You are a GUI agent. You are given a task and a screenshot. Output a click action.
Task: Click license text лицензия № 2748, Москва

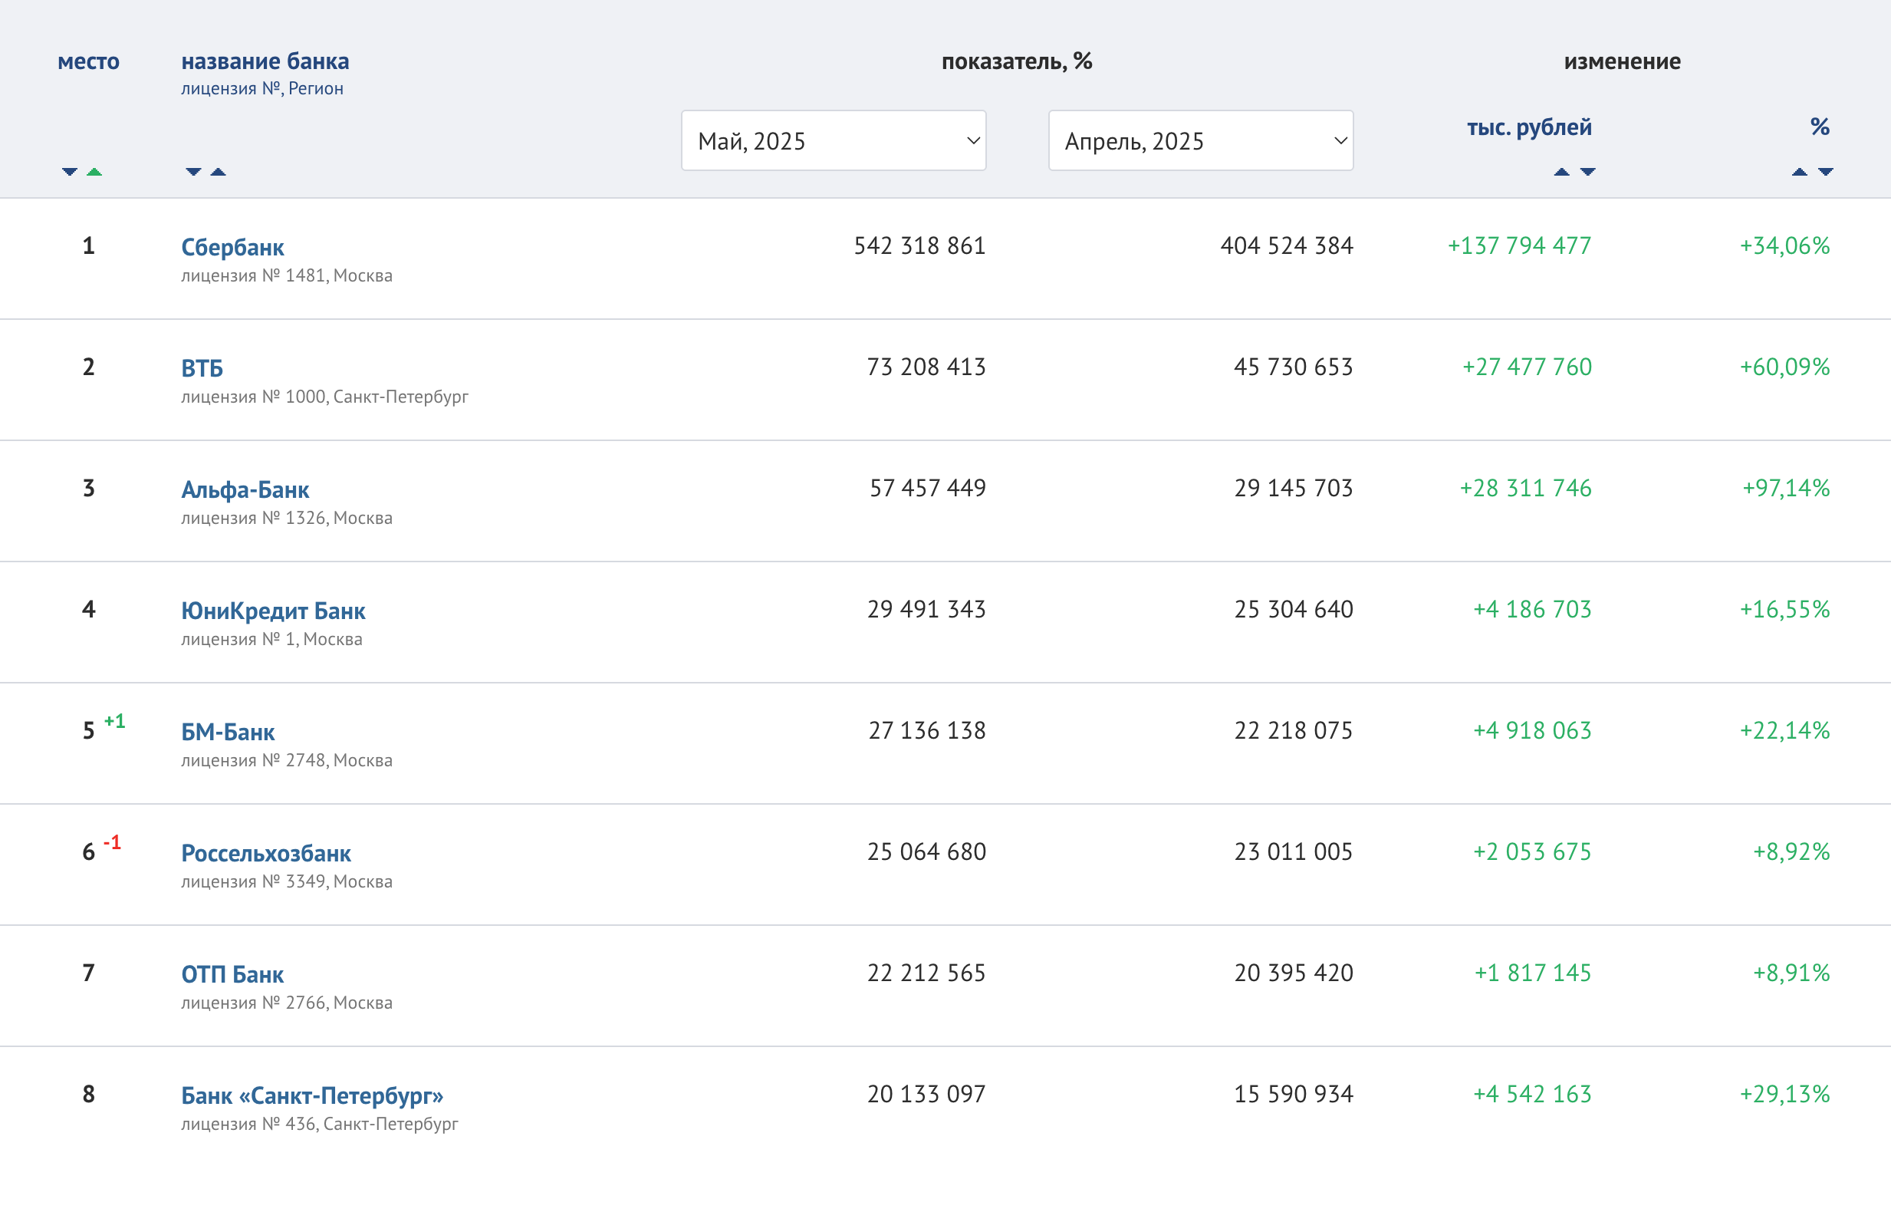click(286, 760)
